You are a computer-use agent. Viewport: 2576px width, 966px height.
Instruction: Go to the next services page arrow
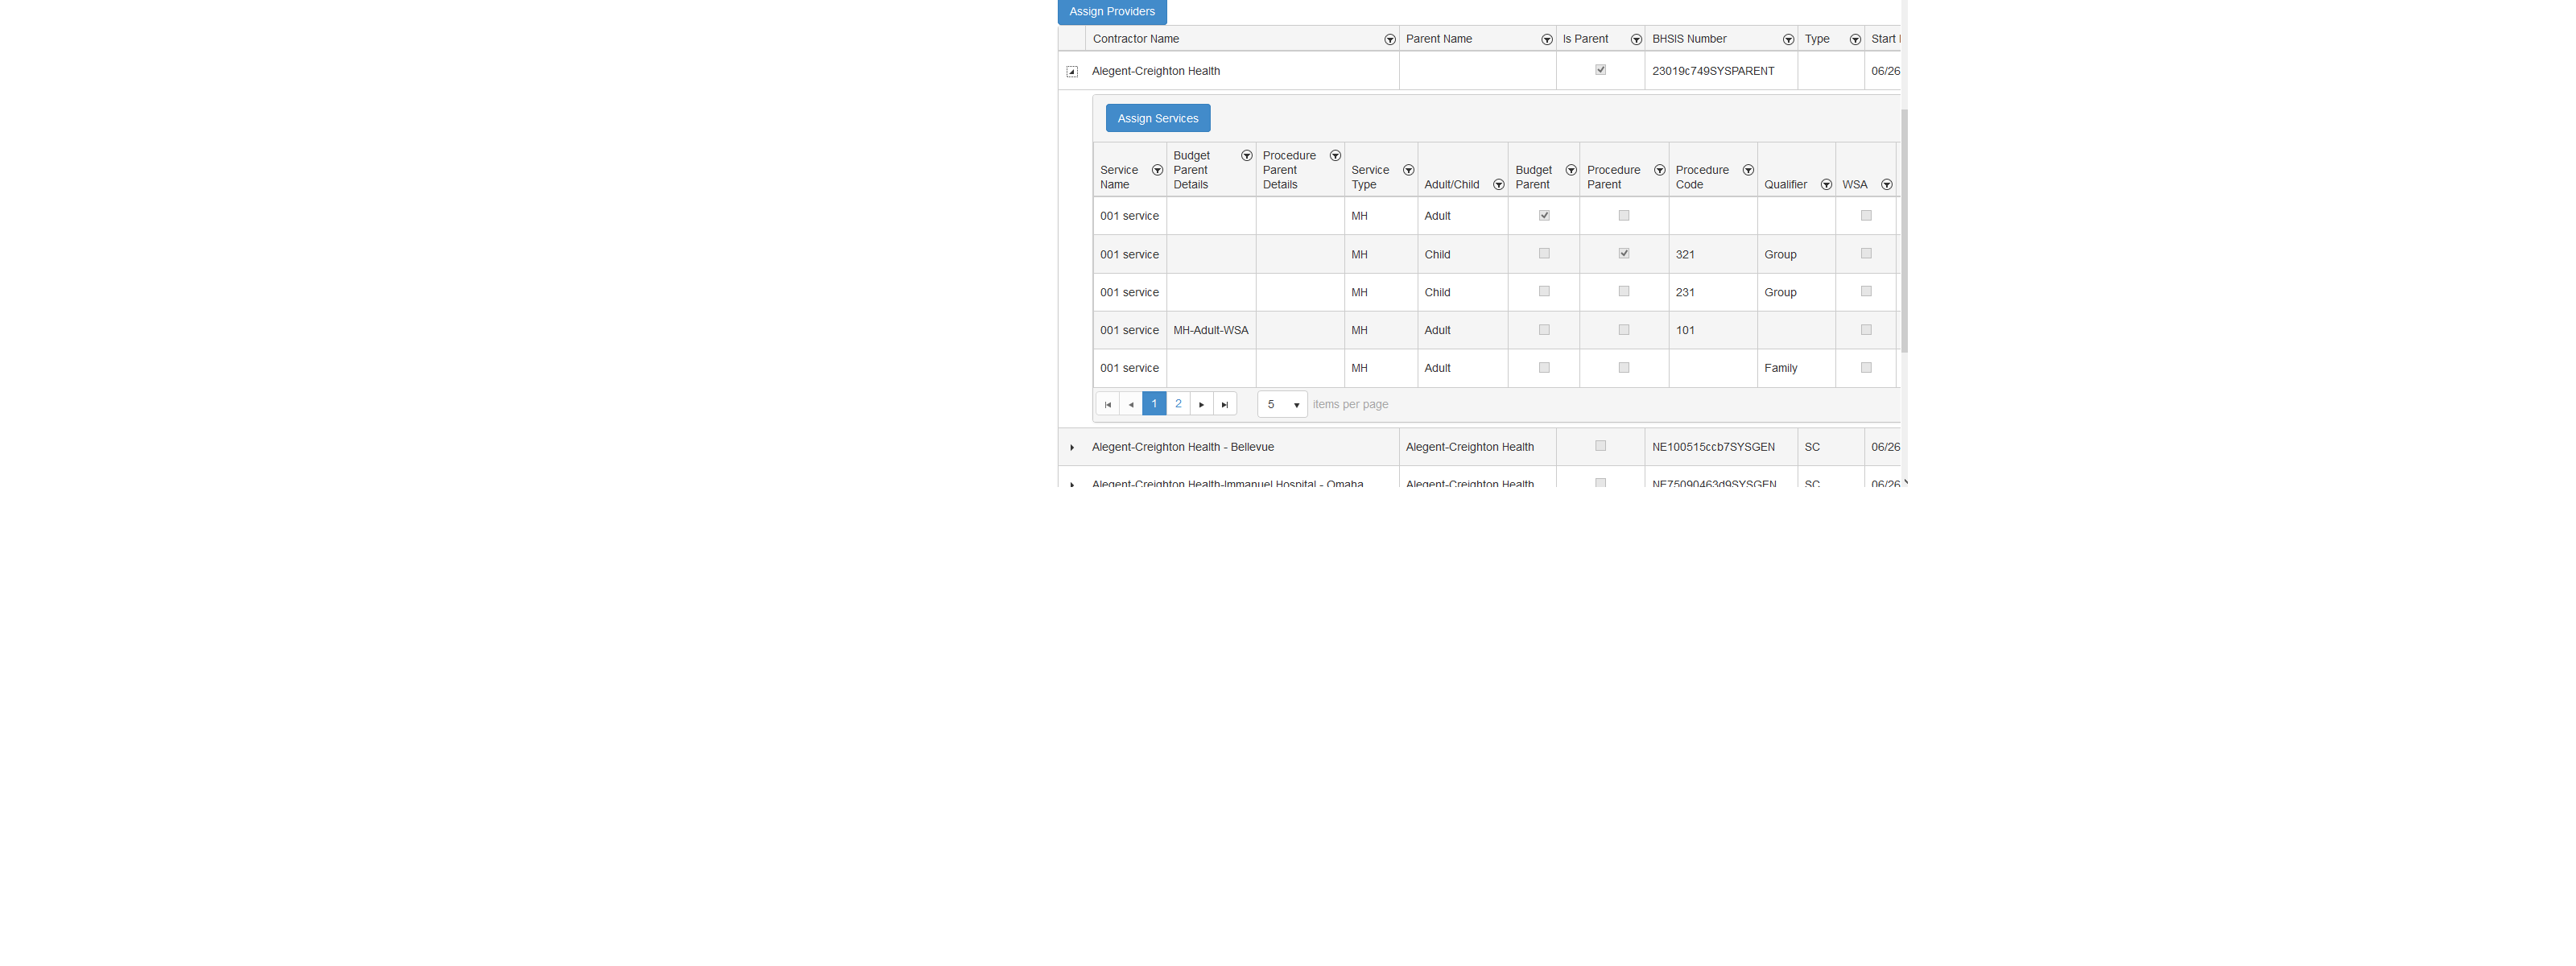pyautogui.click(x=1202, y=404)
